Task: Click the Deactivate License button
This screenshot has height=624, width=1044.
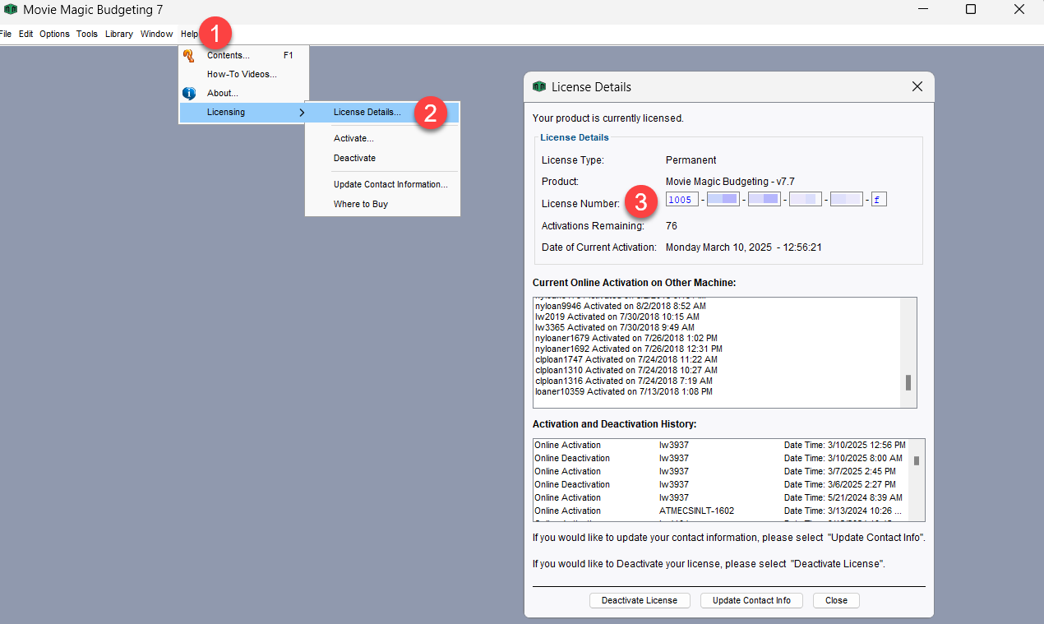Action: click(640, 600)
